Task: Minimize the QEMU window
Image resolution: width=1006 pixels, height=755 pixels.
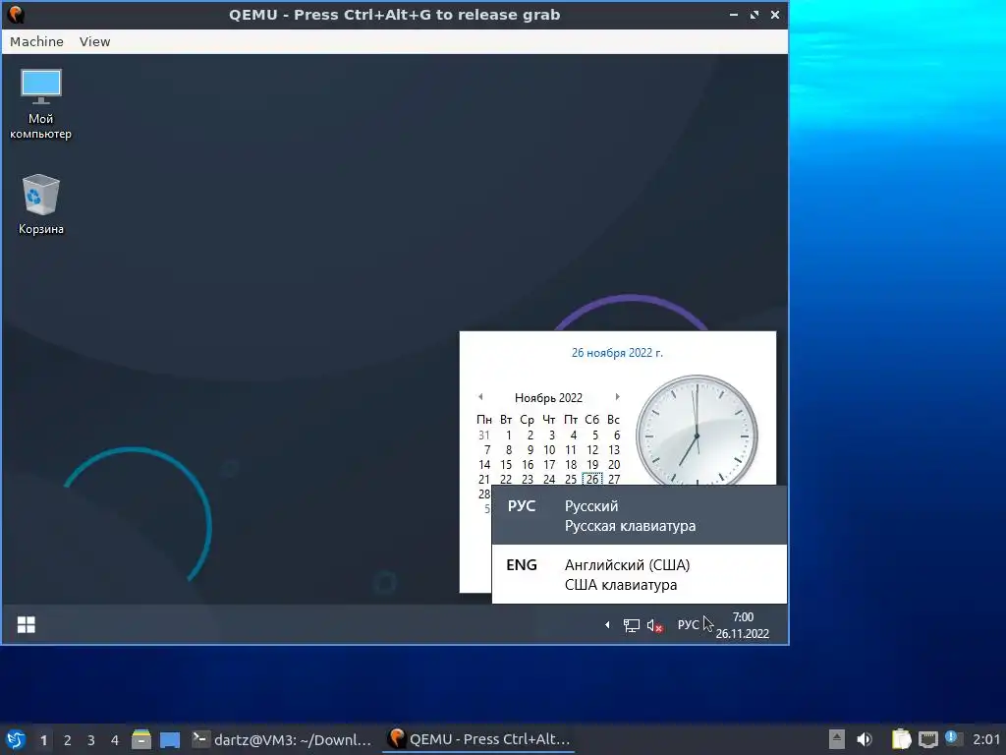Action: coord(733,14)
